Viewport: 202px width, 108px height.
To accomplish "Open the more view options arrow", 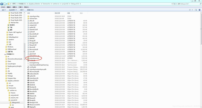I will tap(192, 10).
